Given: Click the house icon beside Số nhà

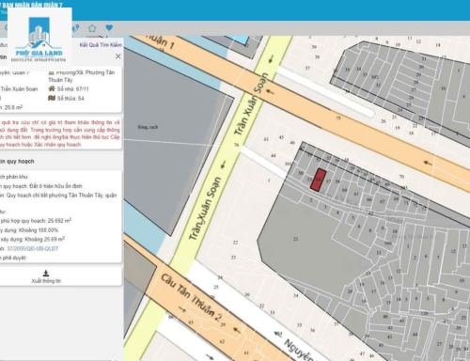Looking at the screenshot, I should tap(52, 88).
